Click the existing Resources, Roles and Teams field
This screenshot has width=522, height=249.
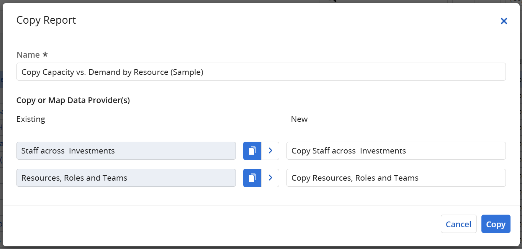click(126, 178)
